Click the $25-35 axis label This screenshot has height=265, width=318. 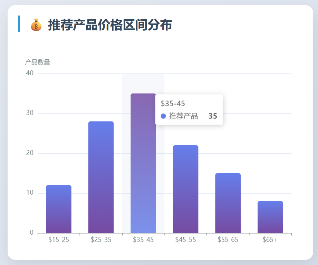[101, 240]
